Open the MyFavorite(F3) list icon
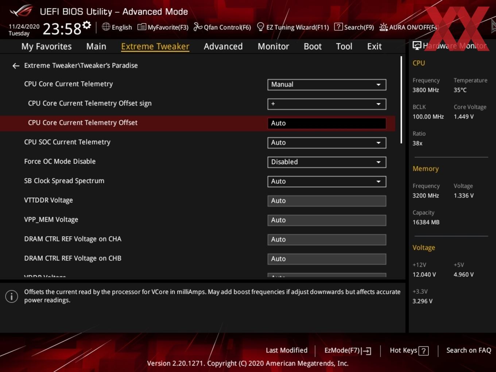496x372 pixels. click(142, 27)
